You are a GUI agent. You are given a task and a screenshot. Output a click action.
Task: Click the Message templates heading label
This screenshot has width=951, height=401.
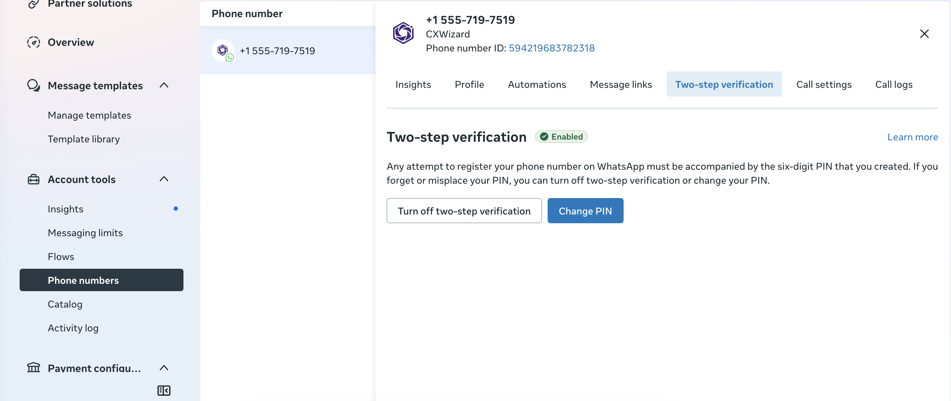click(x=95, y=86)
